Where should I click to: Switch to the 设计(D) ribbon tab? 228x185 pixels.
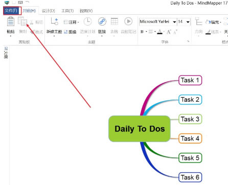tap(49, 11)
